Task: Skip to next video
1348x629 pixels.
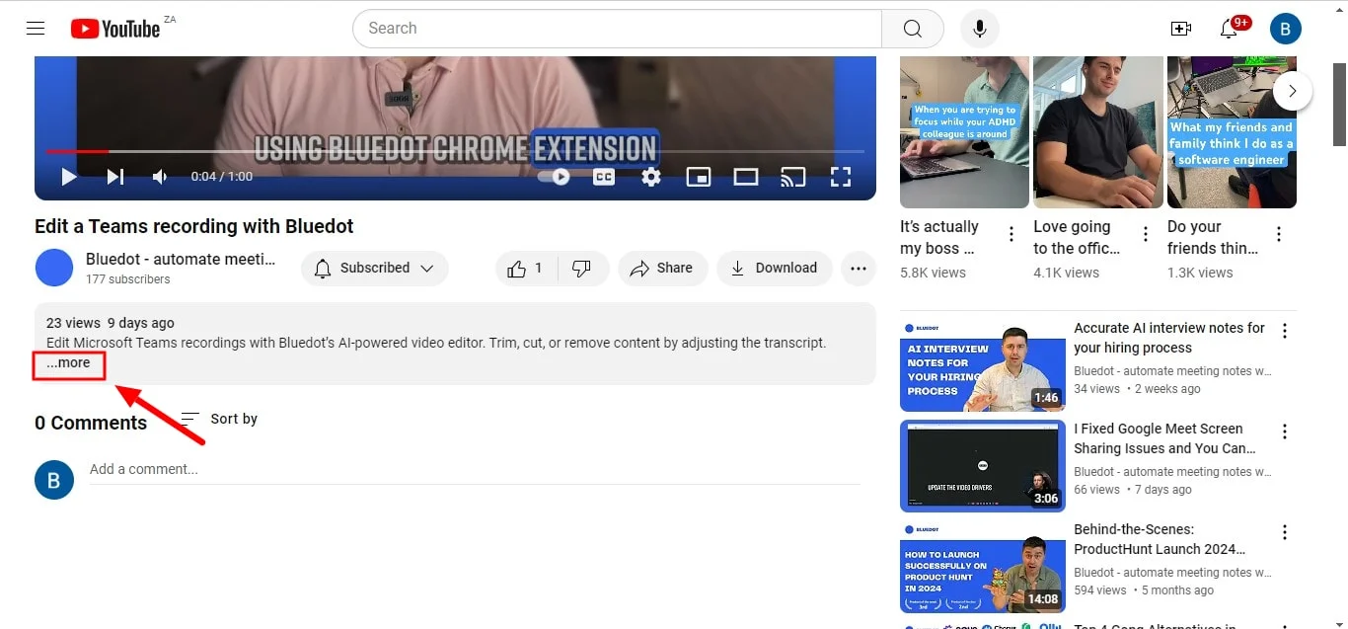Action: 115,177
